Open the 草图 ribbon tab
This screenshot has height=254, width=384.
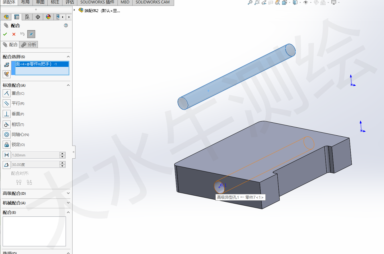click(x=40, y=2)
